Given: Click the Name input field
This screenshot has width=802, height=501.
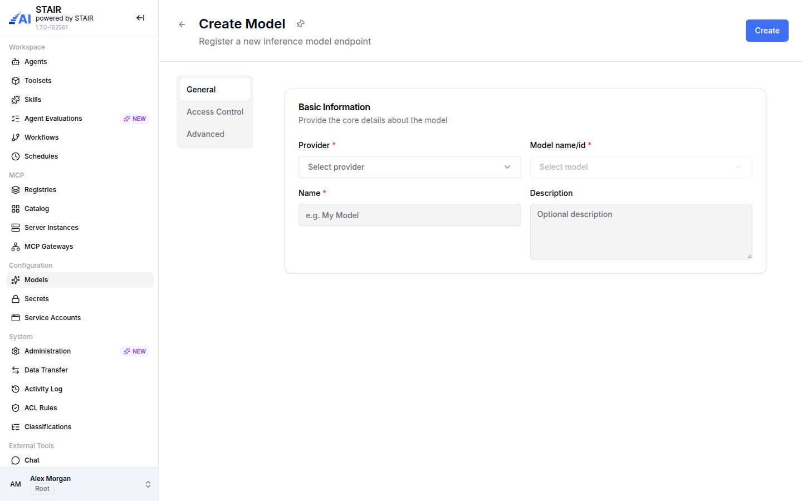Looking at the screenshot, I should pyautogui.click(x=409, y=215).
